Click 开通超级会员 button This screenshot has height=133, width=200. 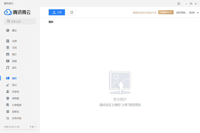tap(166, 12)
